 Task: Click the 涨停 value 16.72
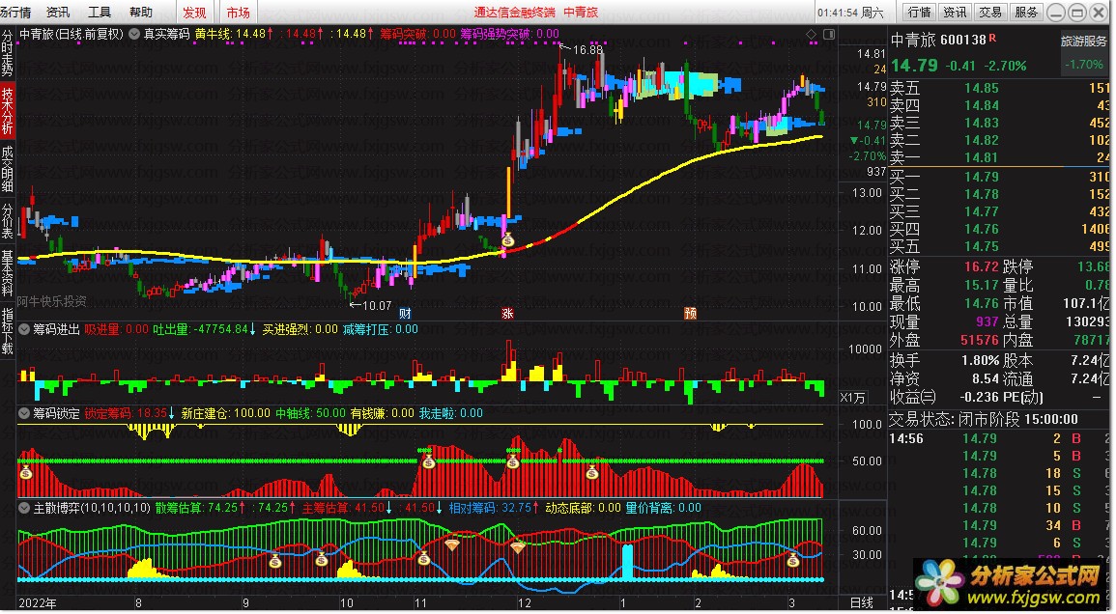click(982, 266)
